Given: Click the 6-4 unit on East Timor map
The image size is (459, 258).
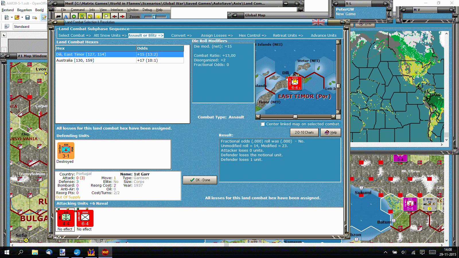Looking at the screenshot, I should coord(295,83).
